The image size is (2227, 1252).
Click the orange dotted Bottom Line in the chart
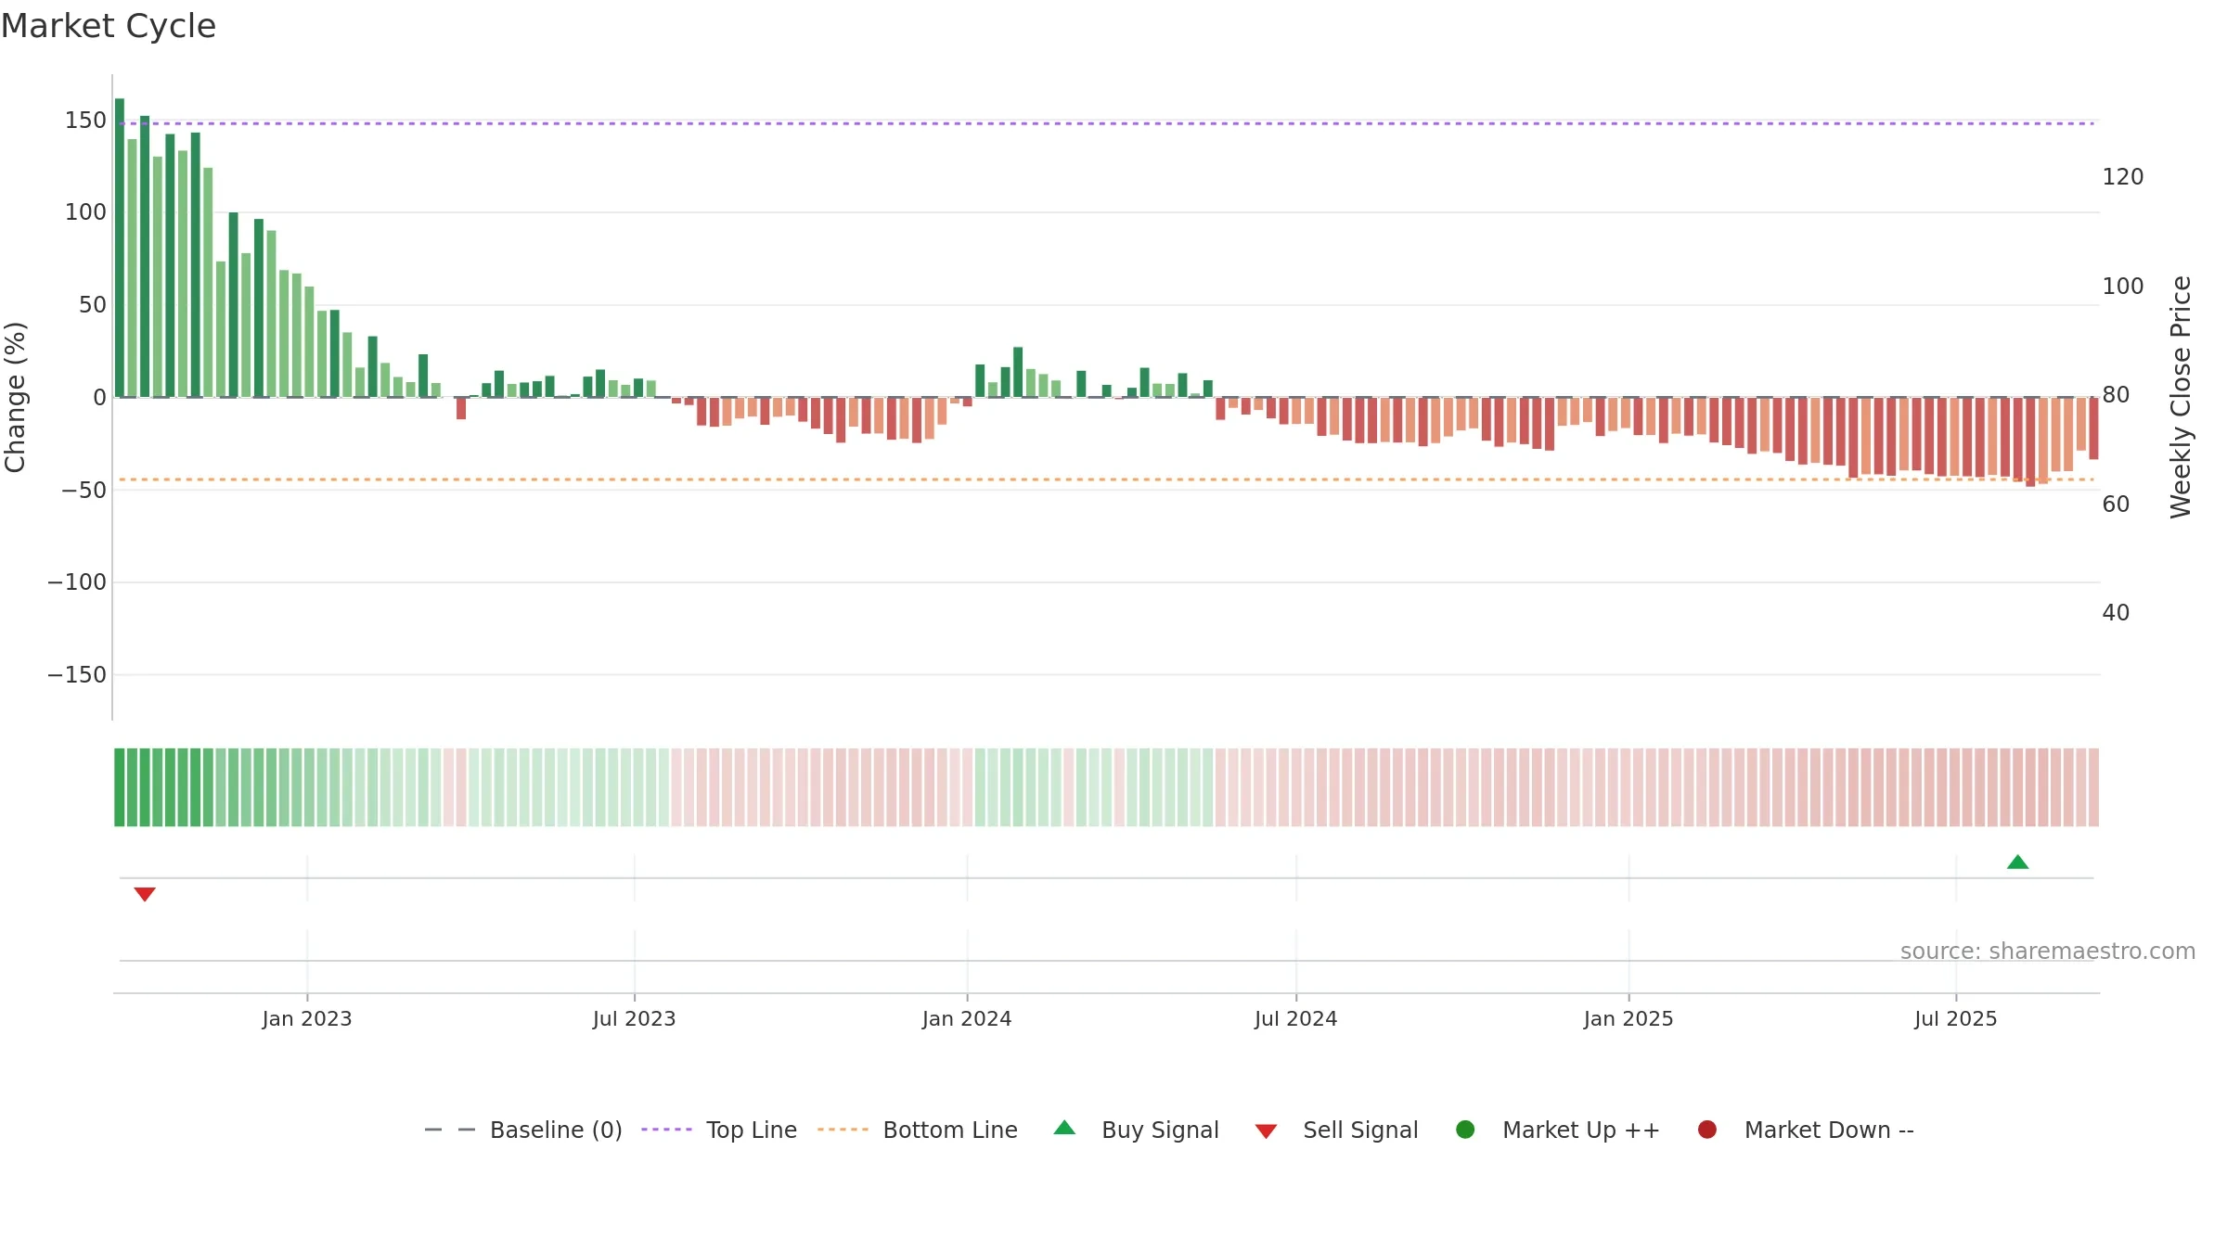coord(1106,479)
